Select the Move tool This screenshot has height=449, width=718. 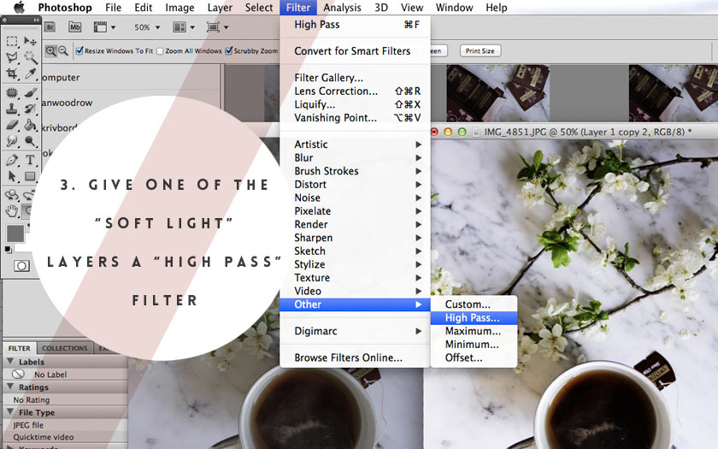pyautogui.click(x=30, y=42)
